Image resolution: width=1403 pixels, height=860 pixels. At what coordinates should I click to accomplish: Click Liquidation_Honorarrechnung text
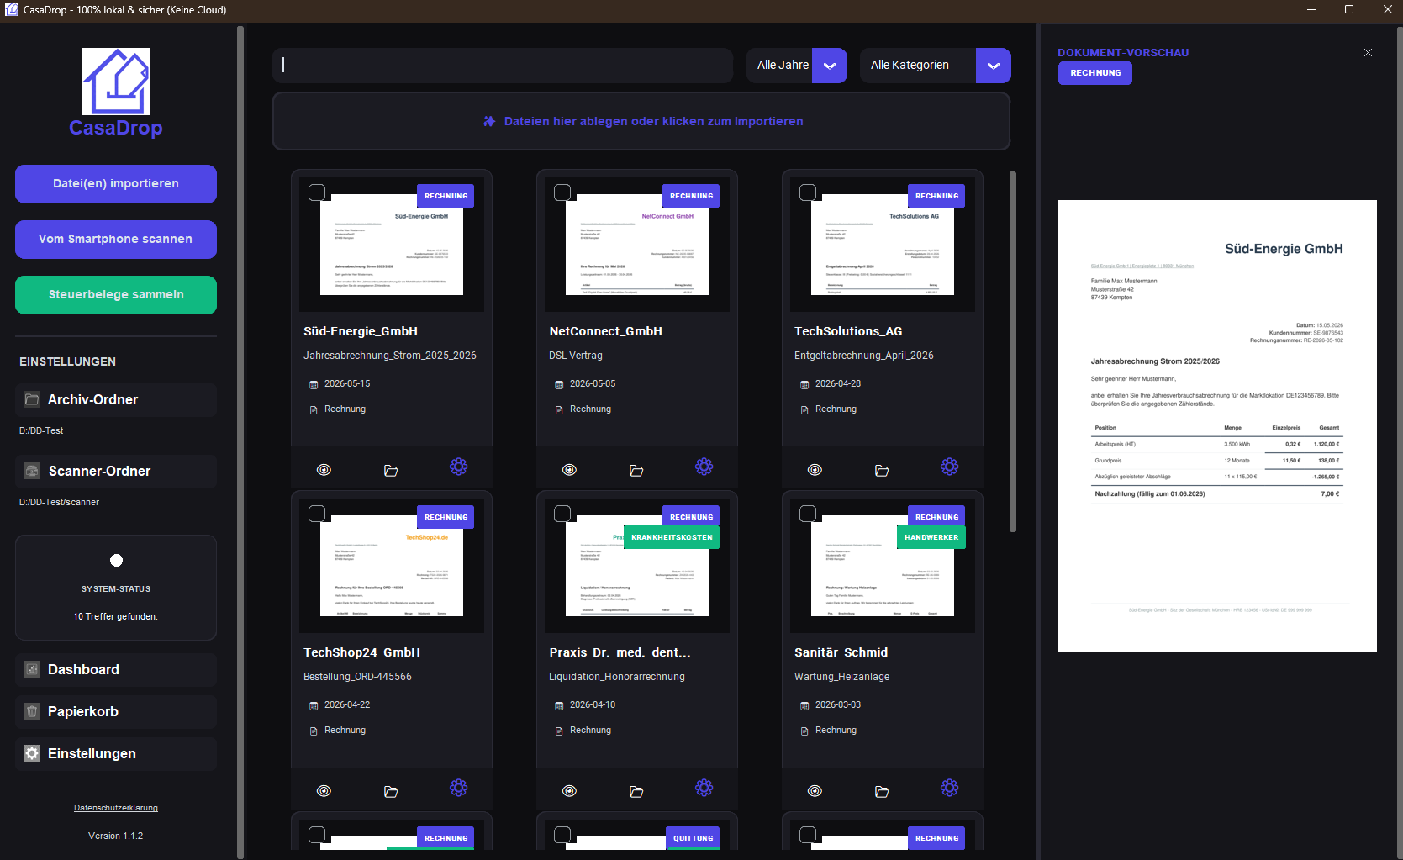617,677
